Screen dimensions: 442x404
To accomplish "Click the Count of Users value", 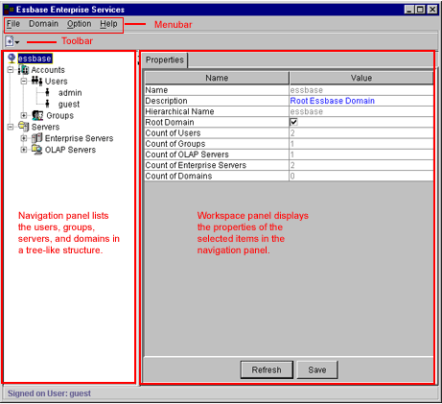I will click(361, 133).
